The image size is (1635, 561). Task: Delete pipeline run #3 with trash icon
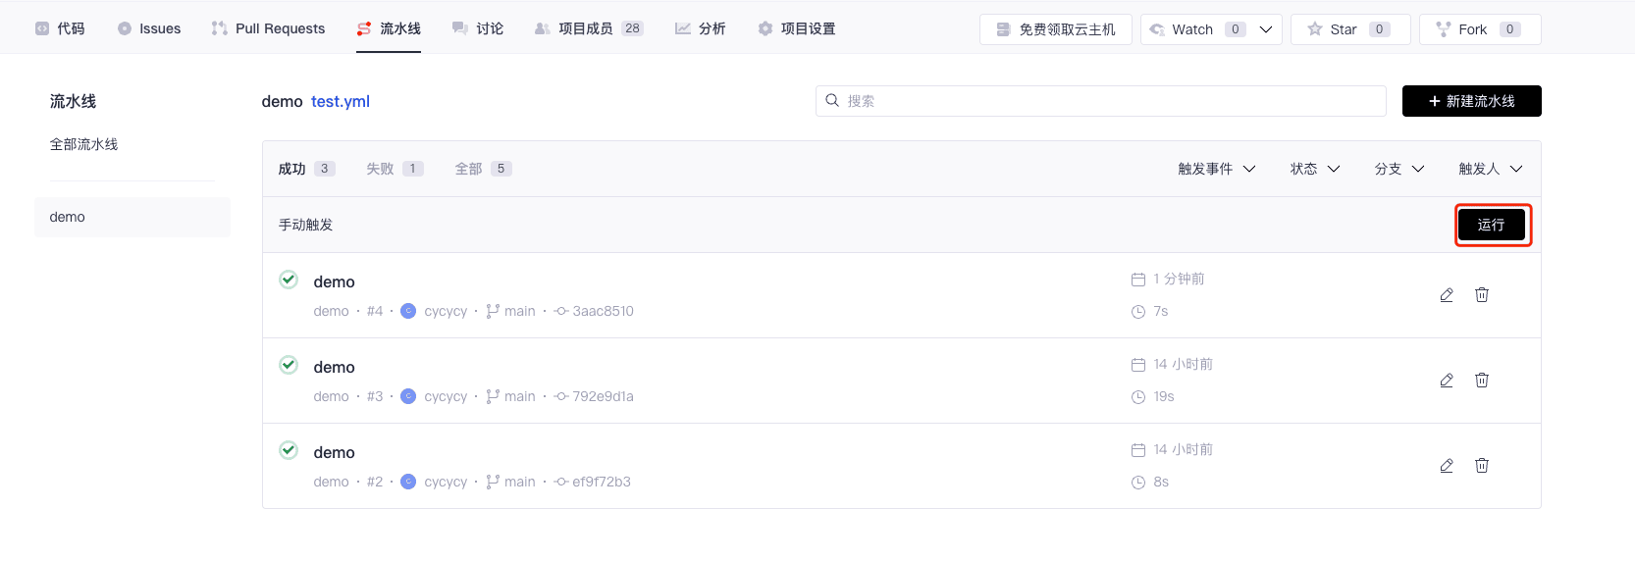1481,381
